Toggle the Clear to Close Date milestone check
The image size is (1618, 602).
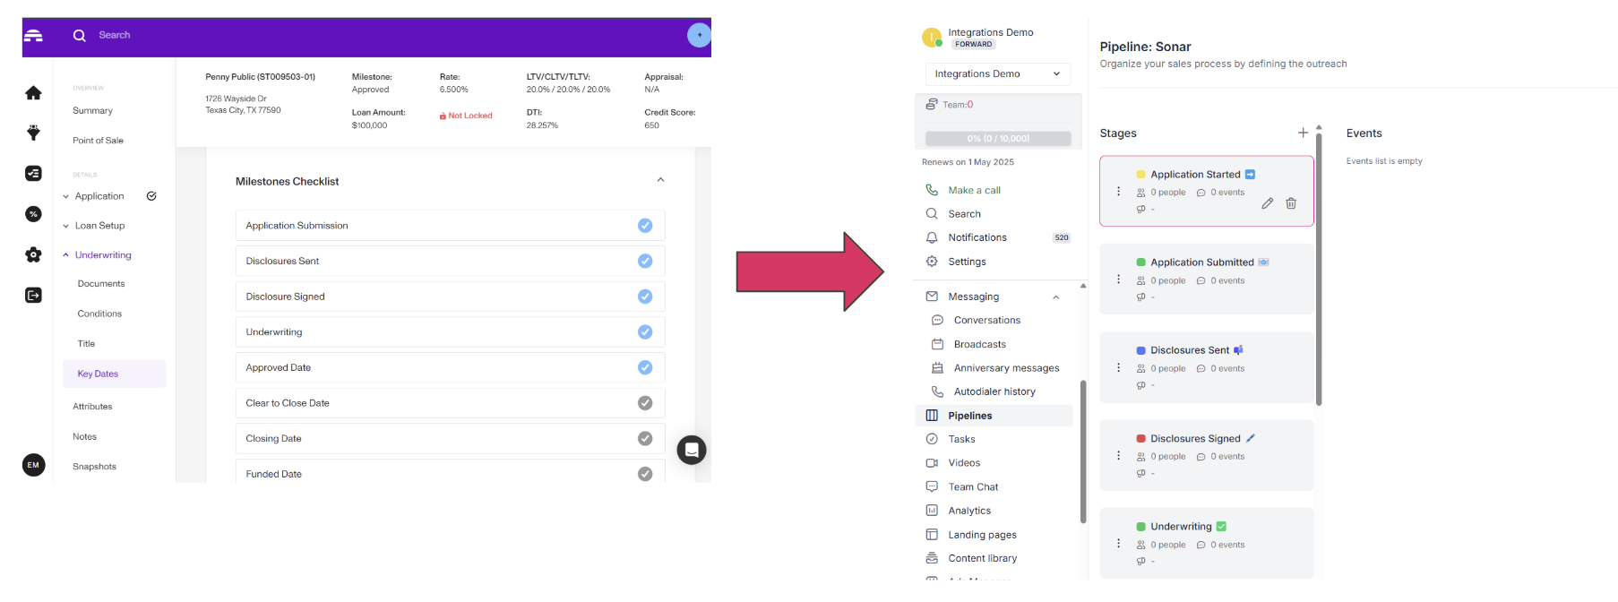(x=645, y=403)
